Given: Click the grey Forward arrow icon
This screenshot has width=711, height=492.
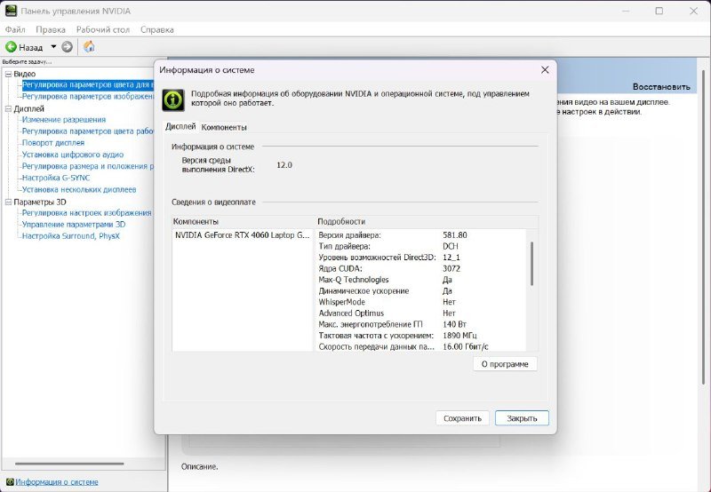Looking at the screenshot, I should tap(68, 47).
